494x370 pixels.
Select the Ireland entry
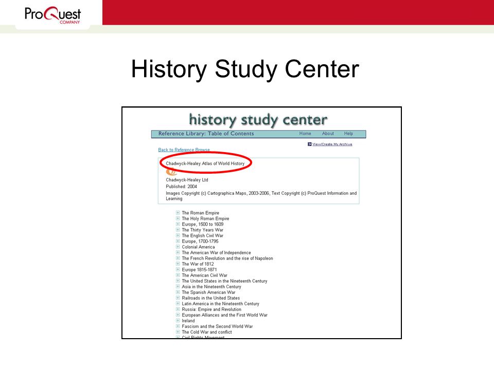coord(188,321)
